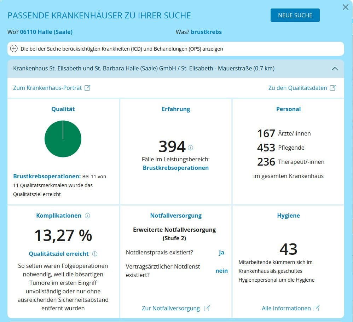This screenshot has height=322, width=353.
Task: Select the 'ja' answer for Notdienstpraxis existiert
Action: 221,252
